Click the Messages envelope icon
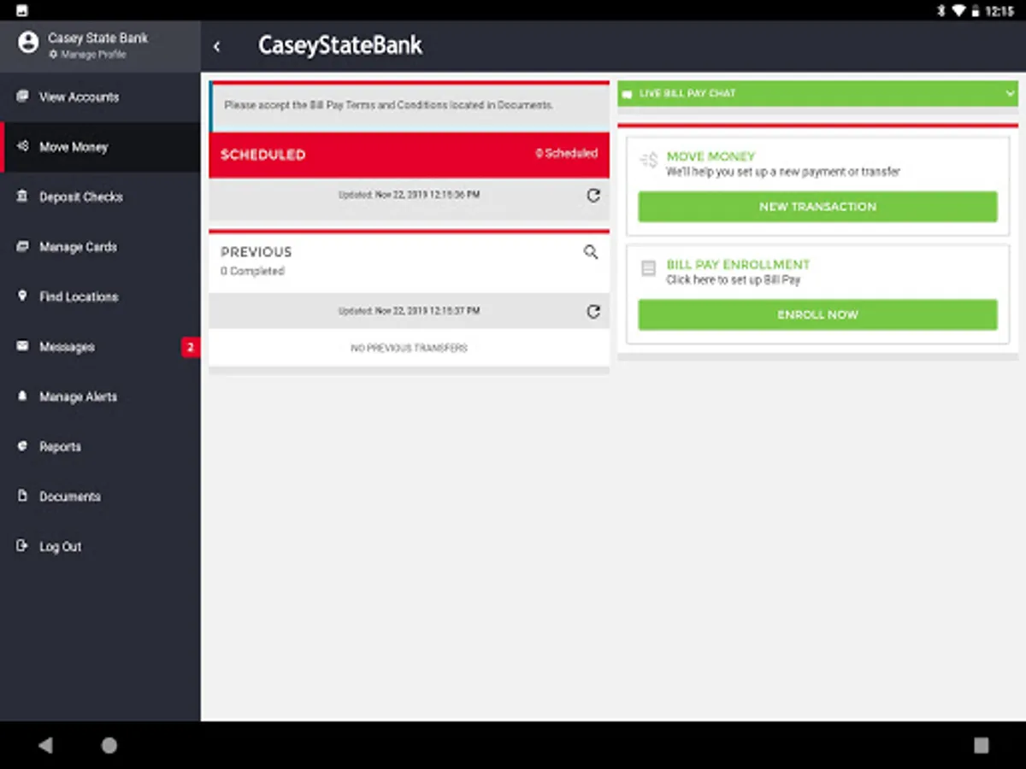This screenshot has width=1026, height=769. click(x=22, y=347)
